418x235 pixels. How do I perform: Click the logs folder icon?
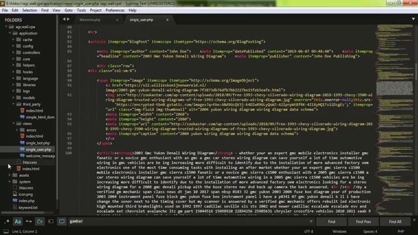pos(18,91)
